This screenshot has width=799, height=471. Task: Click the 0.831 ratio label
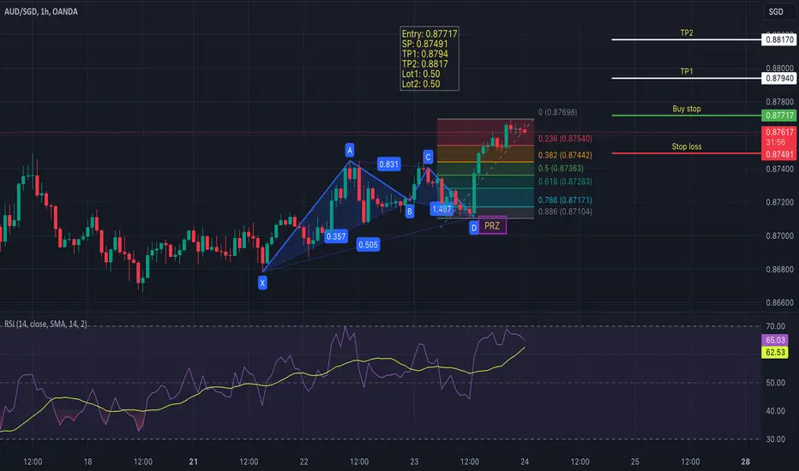(389, 164)
